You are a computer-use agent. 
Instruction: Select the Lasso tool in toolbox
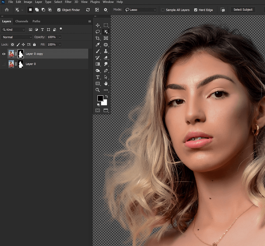[x=98, y=32]
